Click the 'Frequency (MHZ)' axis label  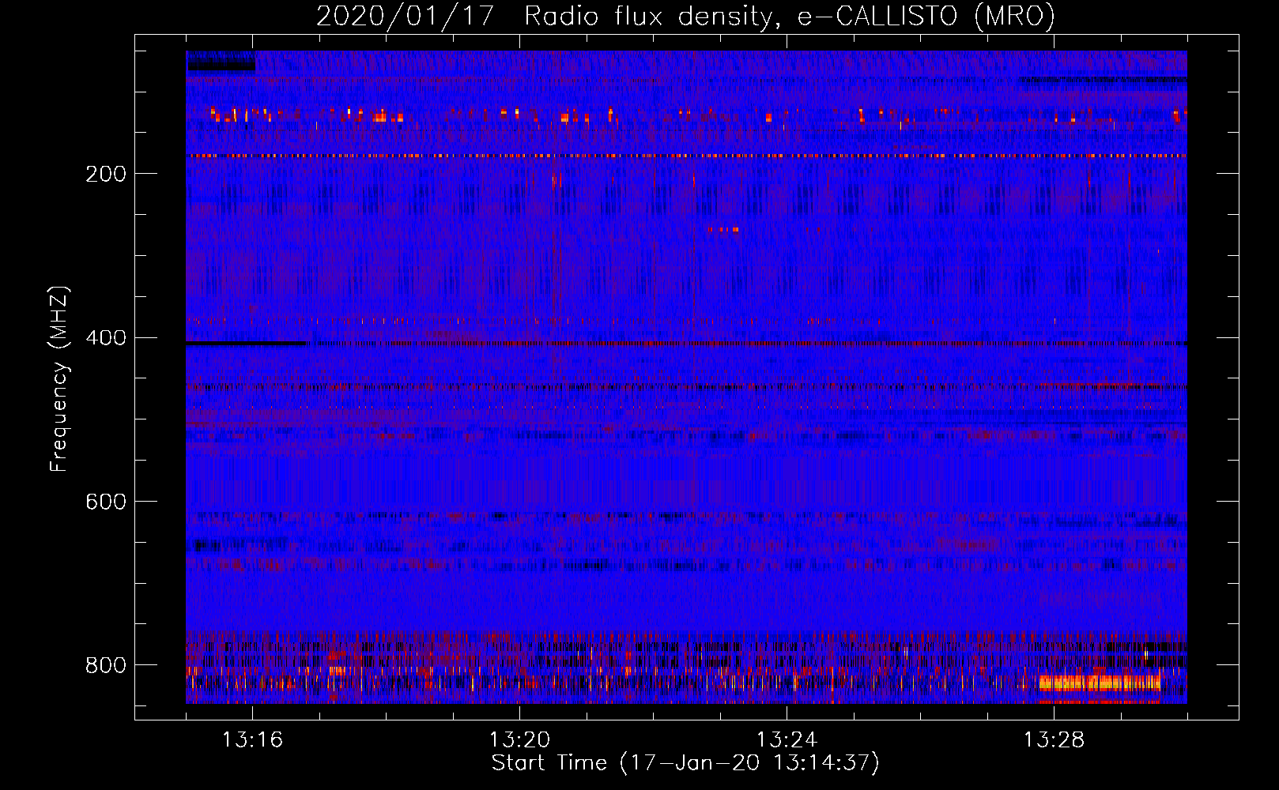[59, 378]
